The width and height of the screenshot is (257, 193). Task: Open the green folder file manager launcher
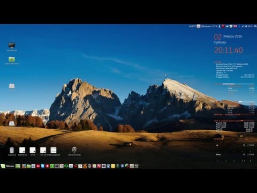click(x=28, y=166)
